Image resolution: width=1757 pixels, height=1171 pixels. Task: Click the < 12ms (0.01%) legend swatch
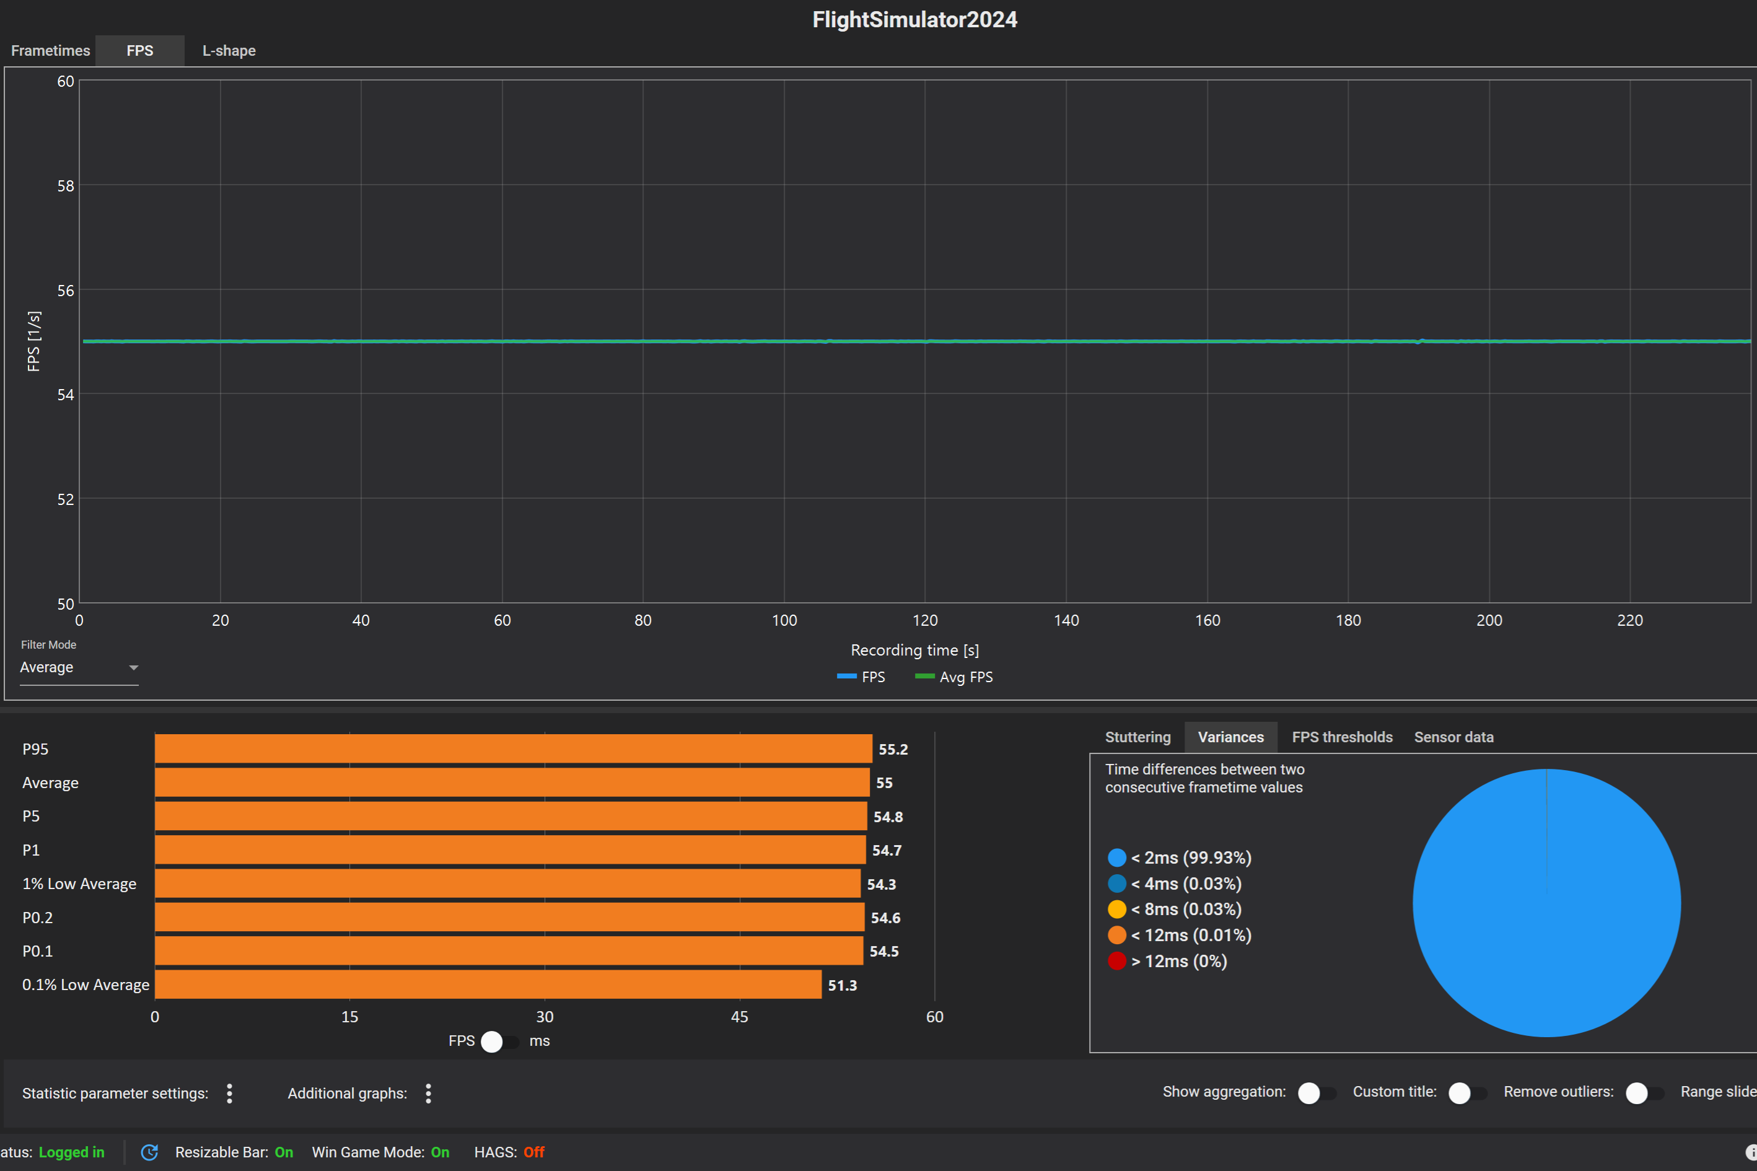[x=1116, y=935]
